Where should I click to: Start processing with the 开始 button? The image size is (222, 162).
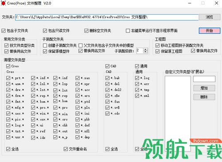point(210,31)
